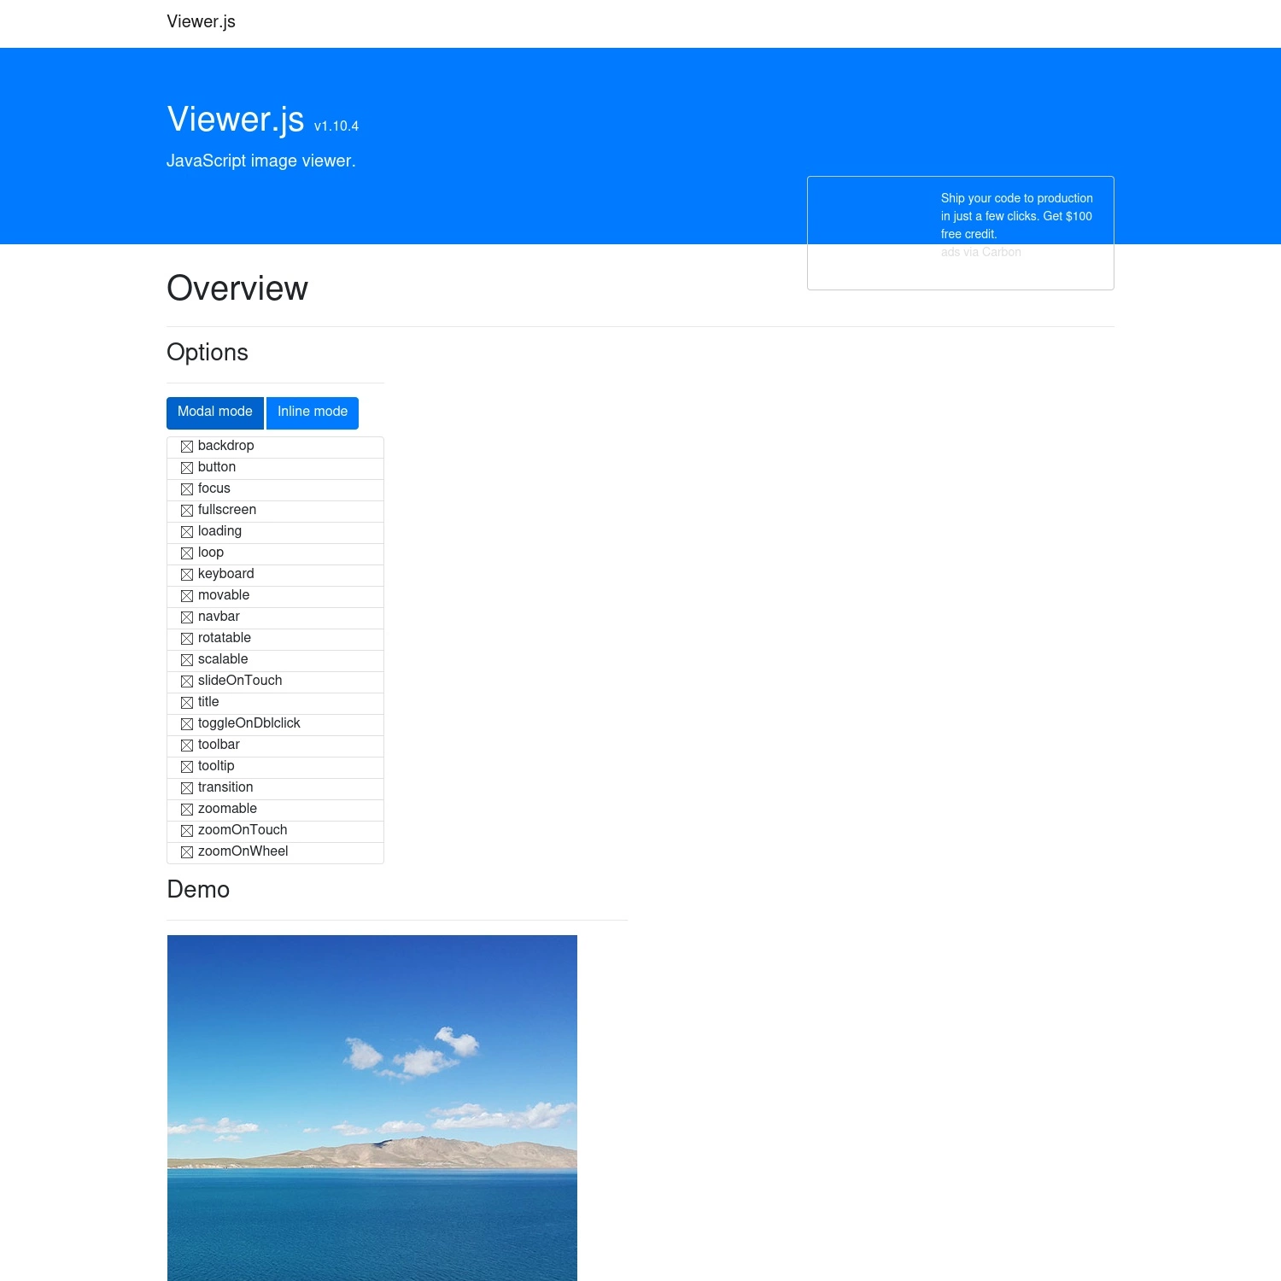This screenshot has width=1281, height=1281.
Task: Open the Viewer.js navbar brand link
Action: (x=202, y=22)
